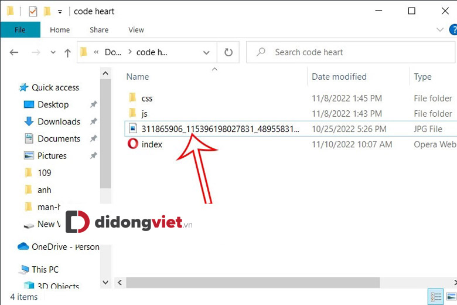Expand the breadcrumb arrow after Do...
The image size is (457, 305).
pyautogui.click(x=130, y=52)
